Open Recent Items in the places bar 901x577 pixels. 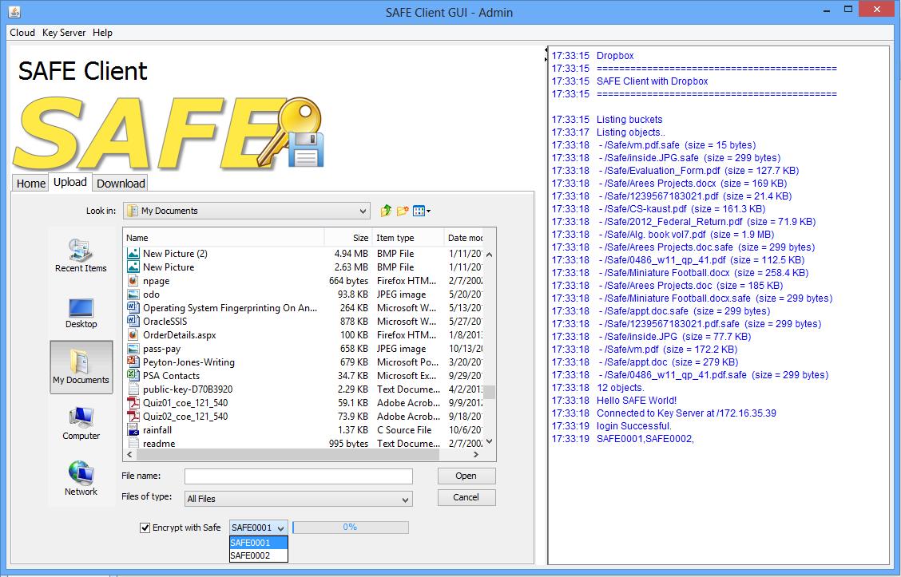[x=81, y=255]
